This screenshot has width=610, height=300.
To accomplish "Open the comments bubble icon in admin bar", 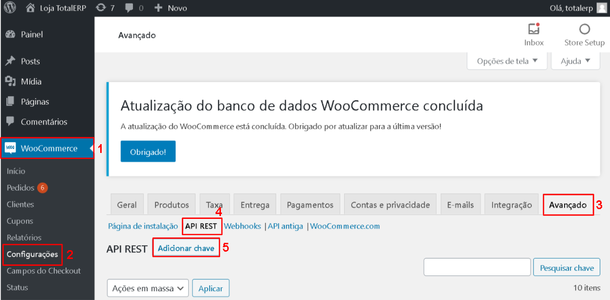I will coord(130,8).
